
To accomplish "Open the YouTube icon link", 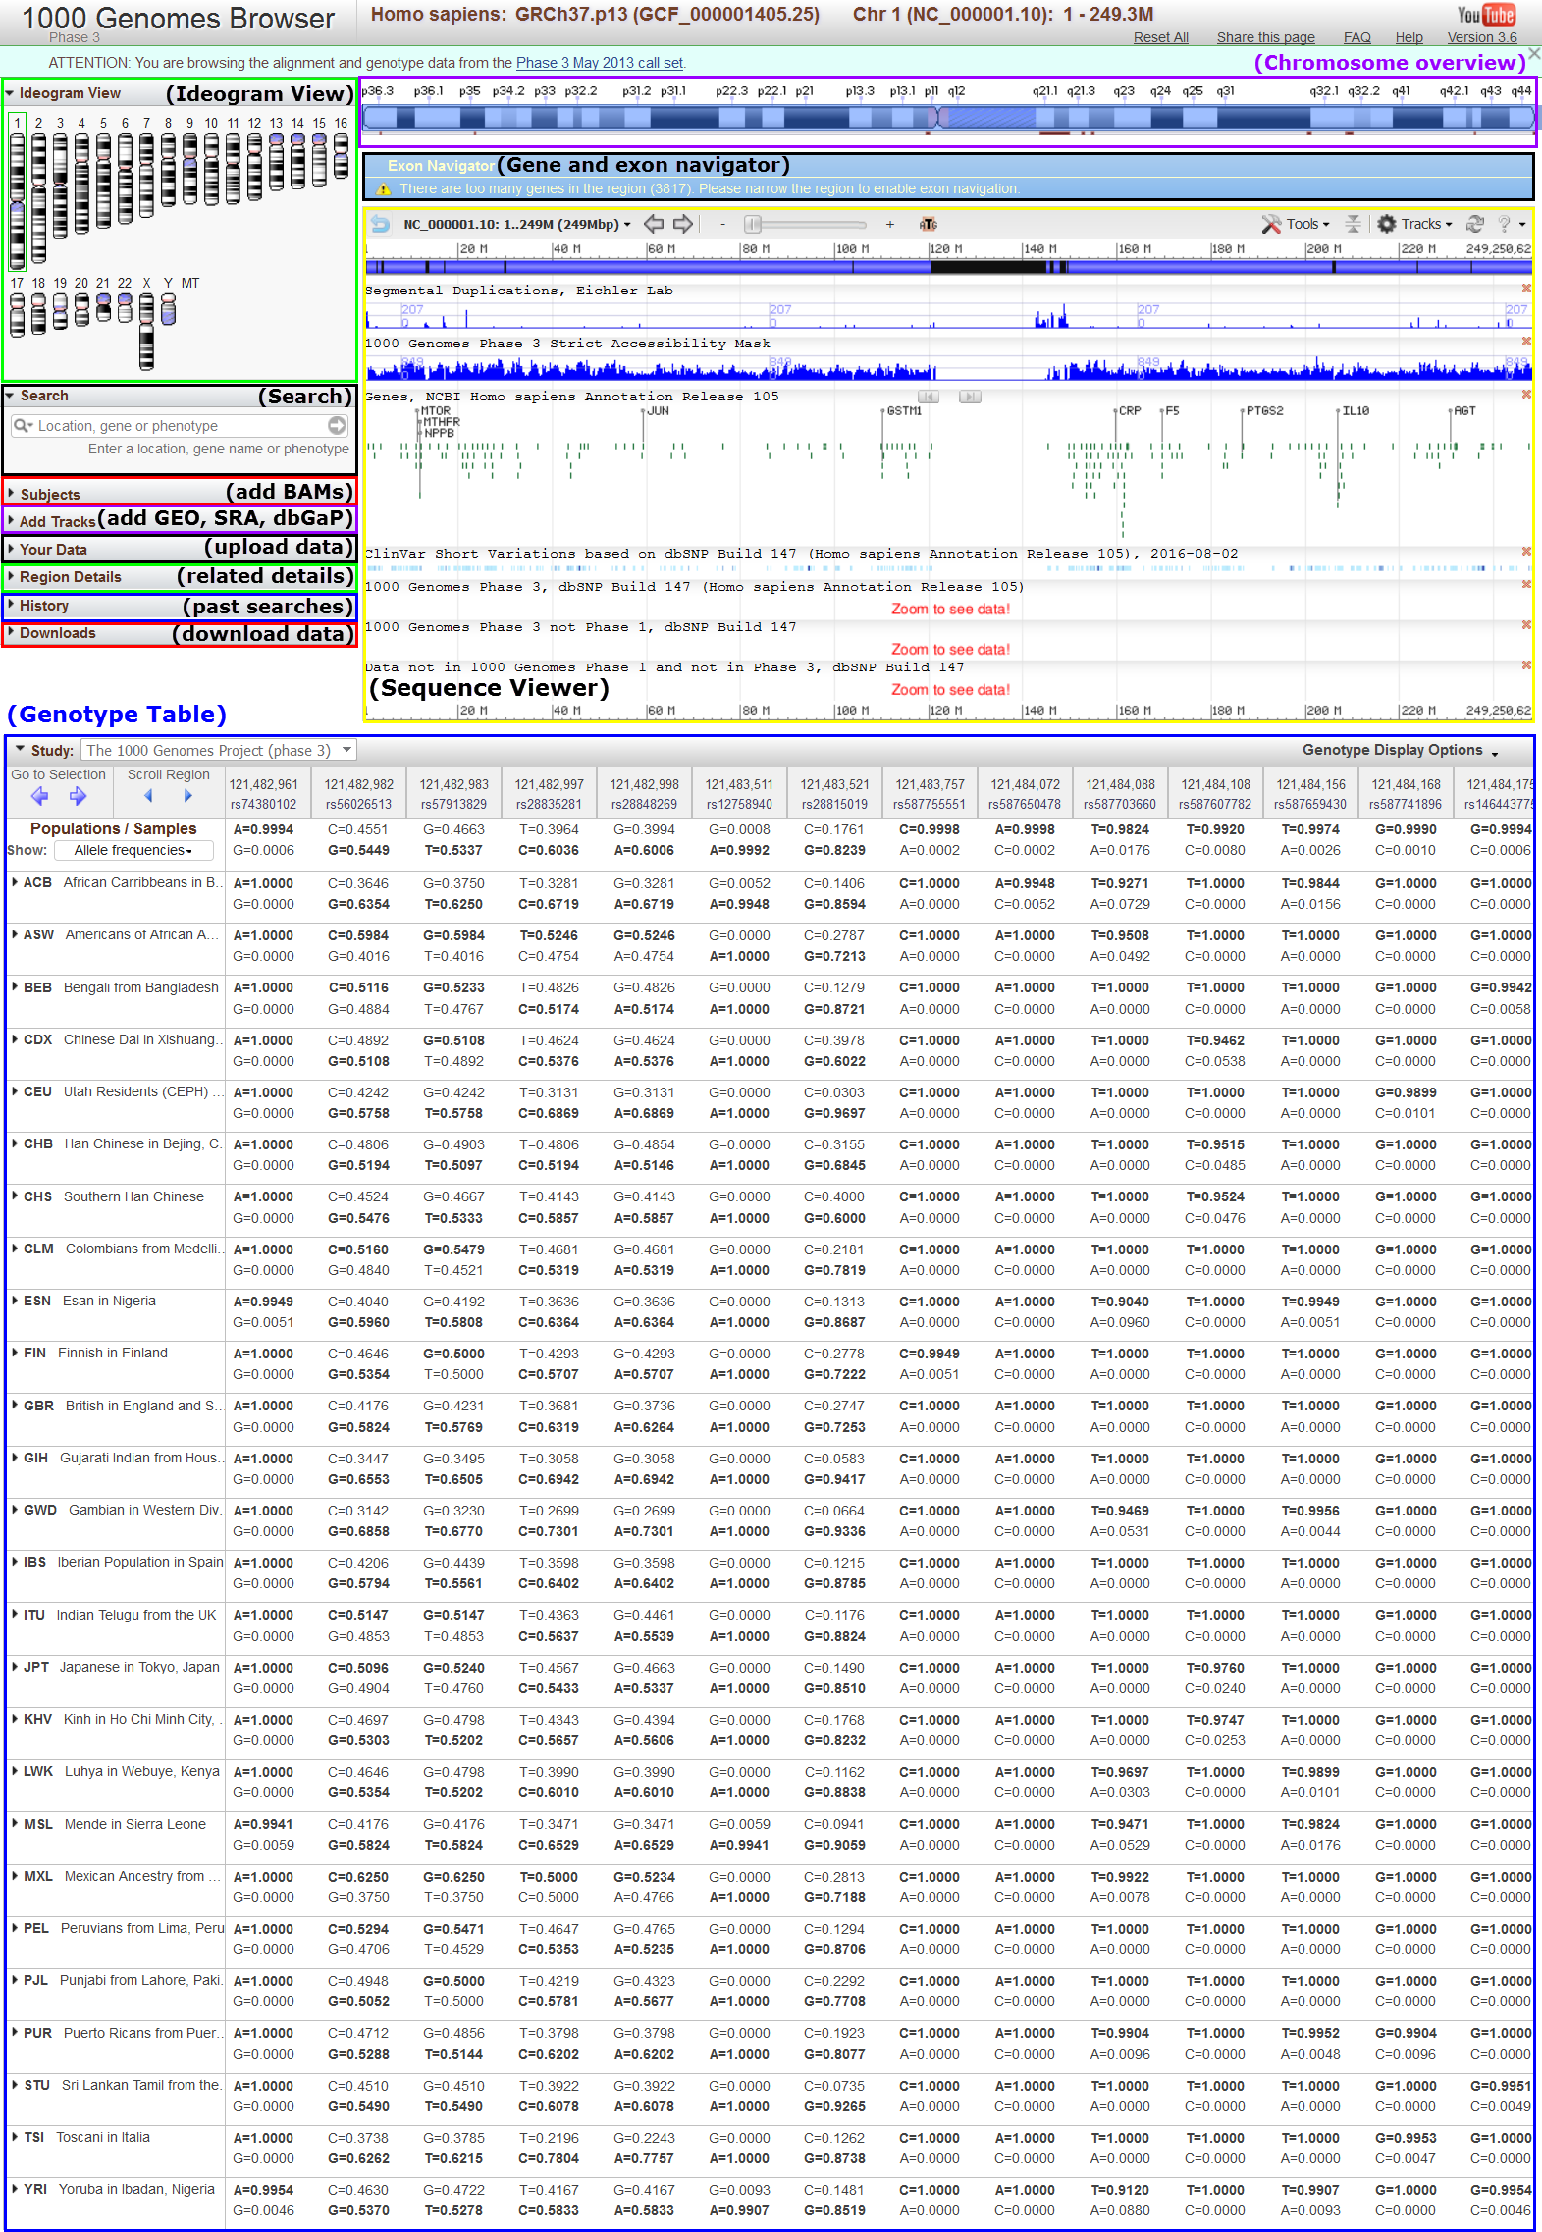I will pyautogui.click(x=1486, y=15).
